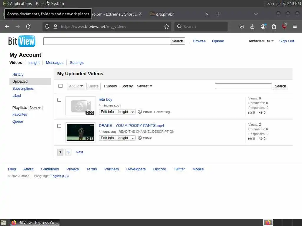This screenshot has width=302, height=226.
Task: Click thumbs down icon on nita boy
Action: point(261,112)
